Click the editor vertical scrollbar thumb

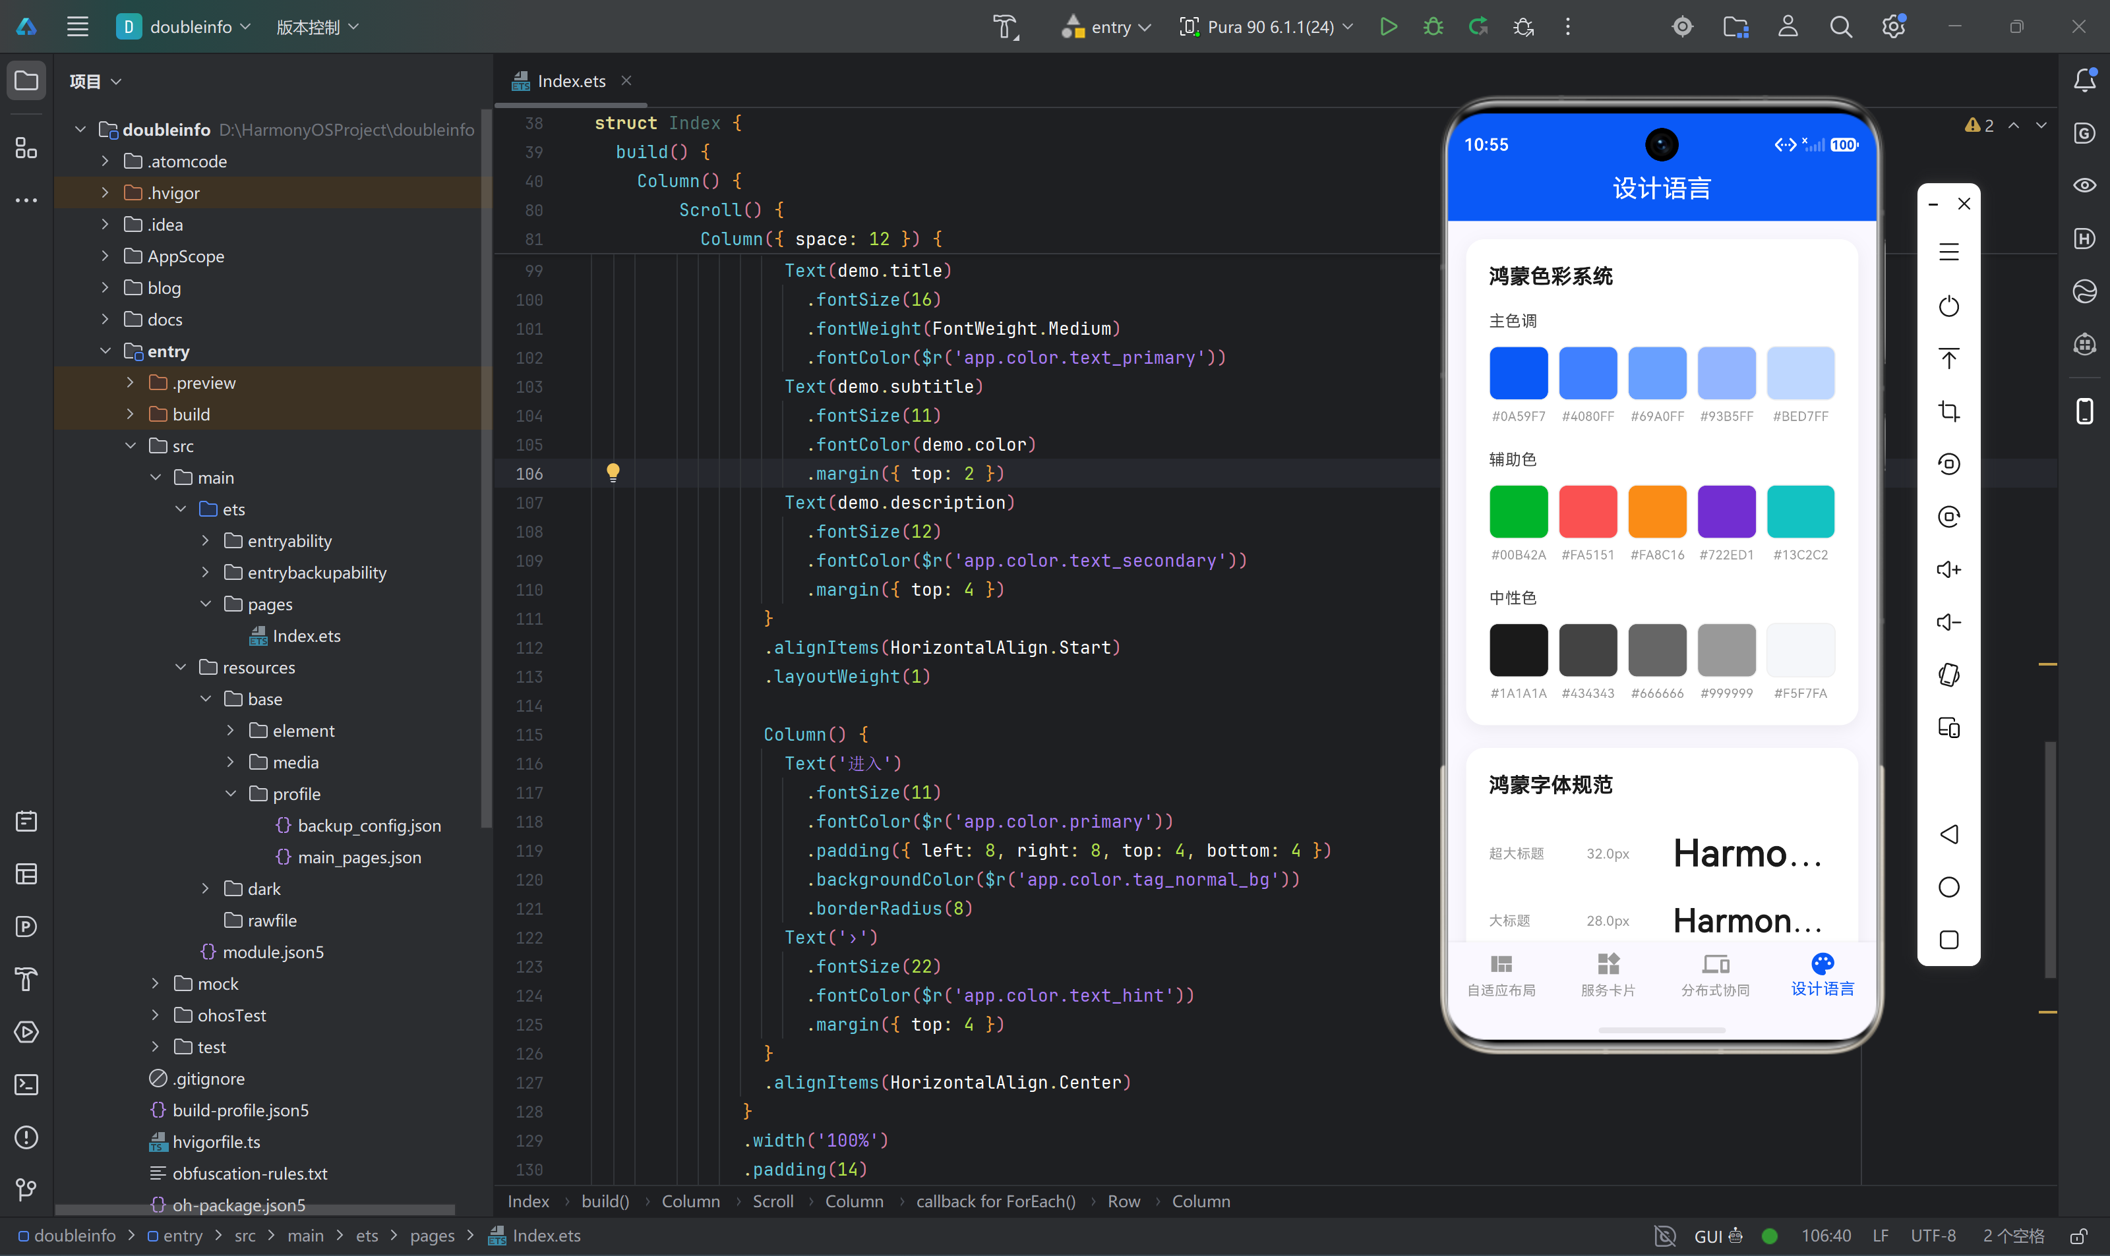coord(2049,859)
